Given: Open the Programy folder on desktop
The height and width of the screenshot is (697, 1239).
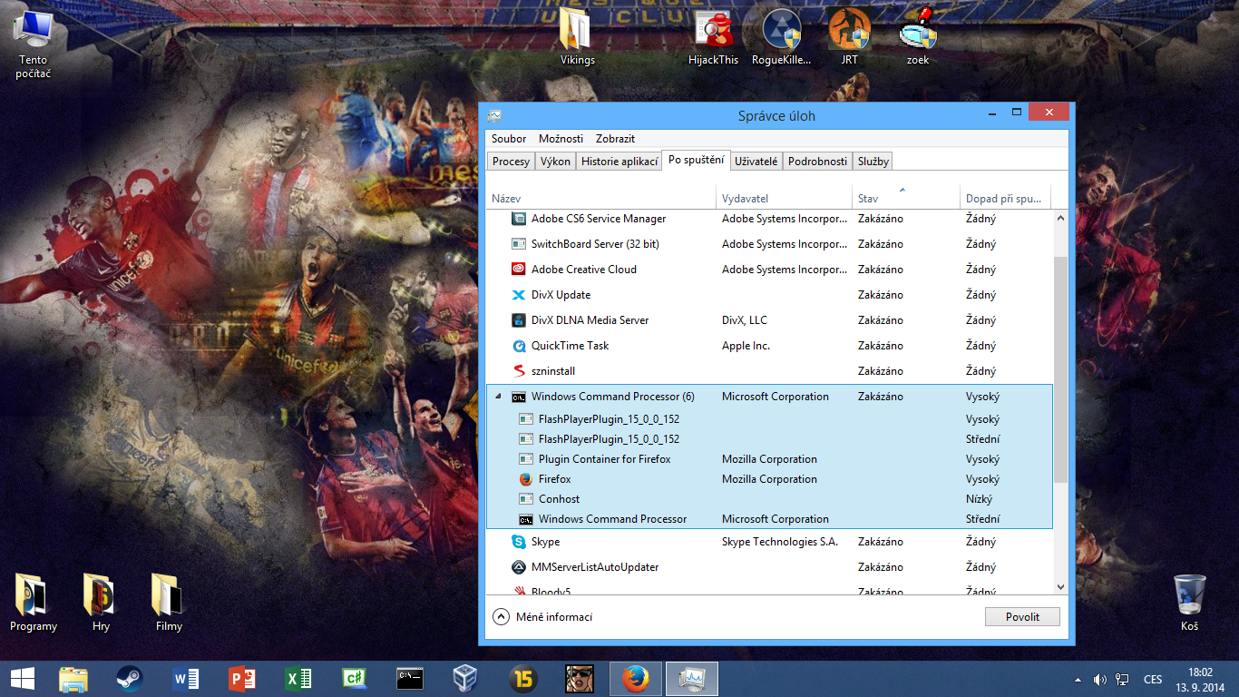Looking at the screenshot, I should pos(34,603).
